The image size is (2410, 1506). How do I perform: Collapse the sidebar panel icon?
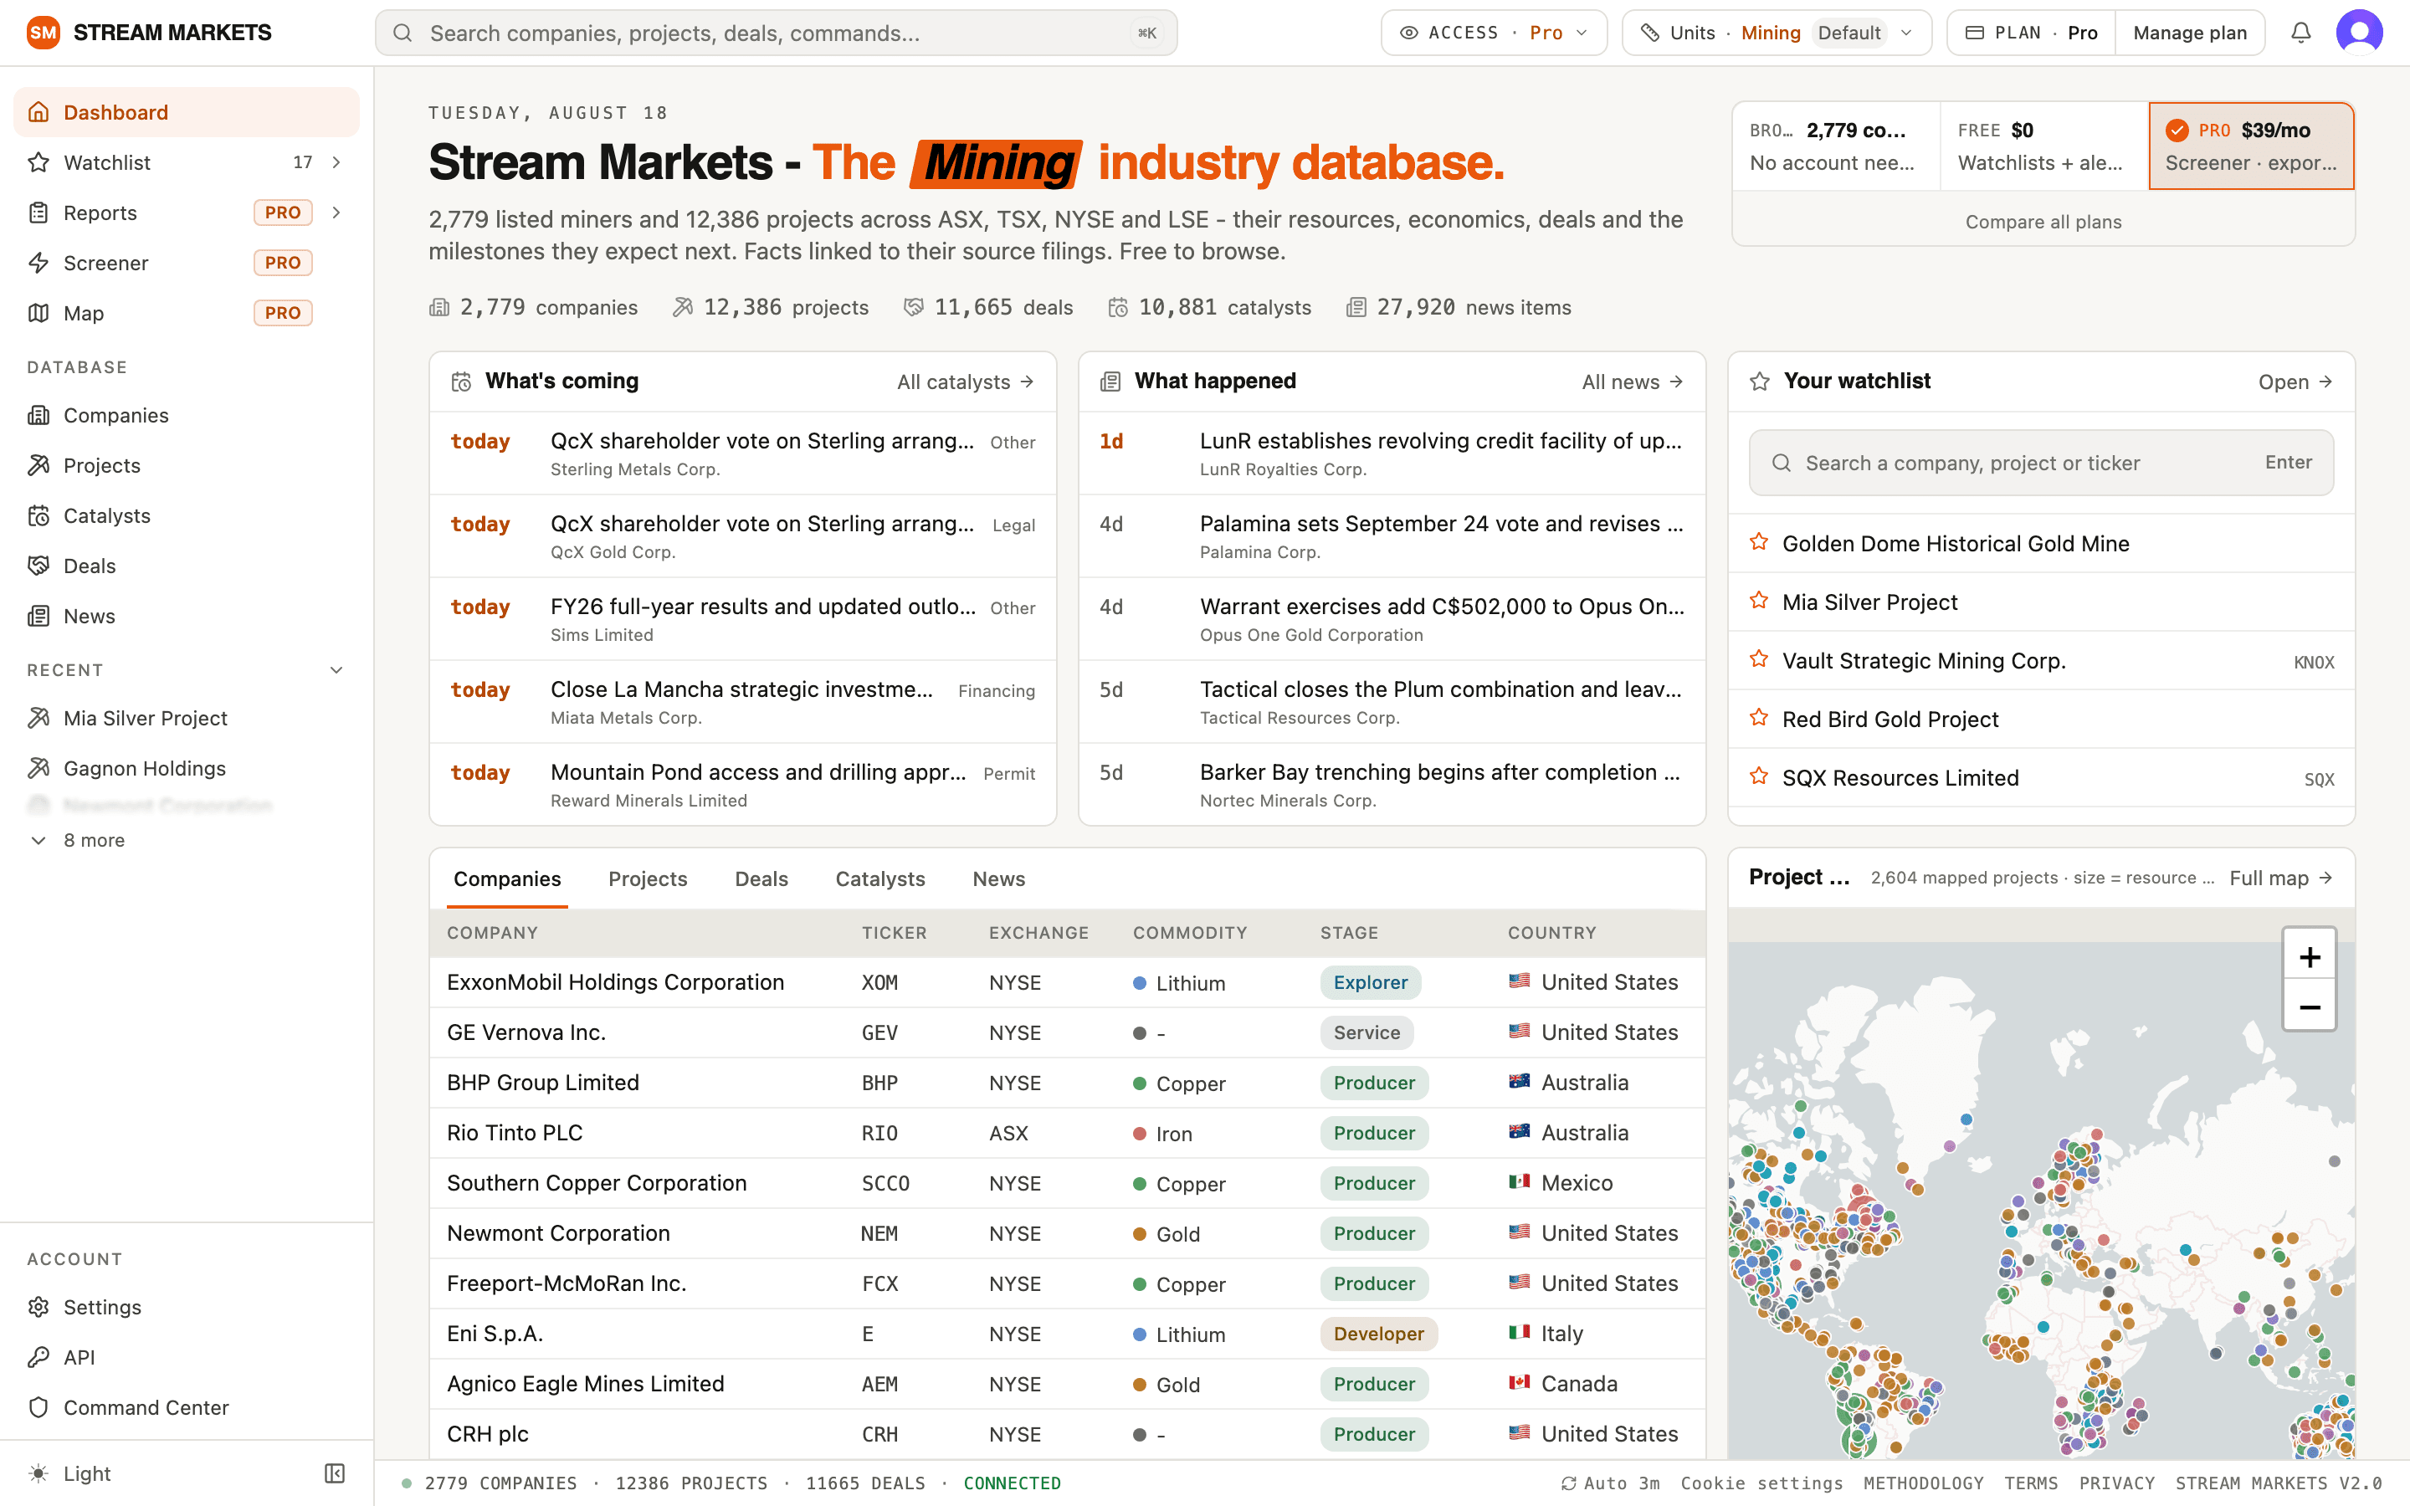(335, 1473)
